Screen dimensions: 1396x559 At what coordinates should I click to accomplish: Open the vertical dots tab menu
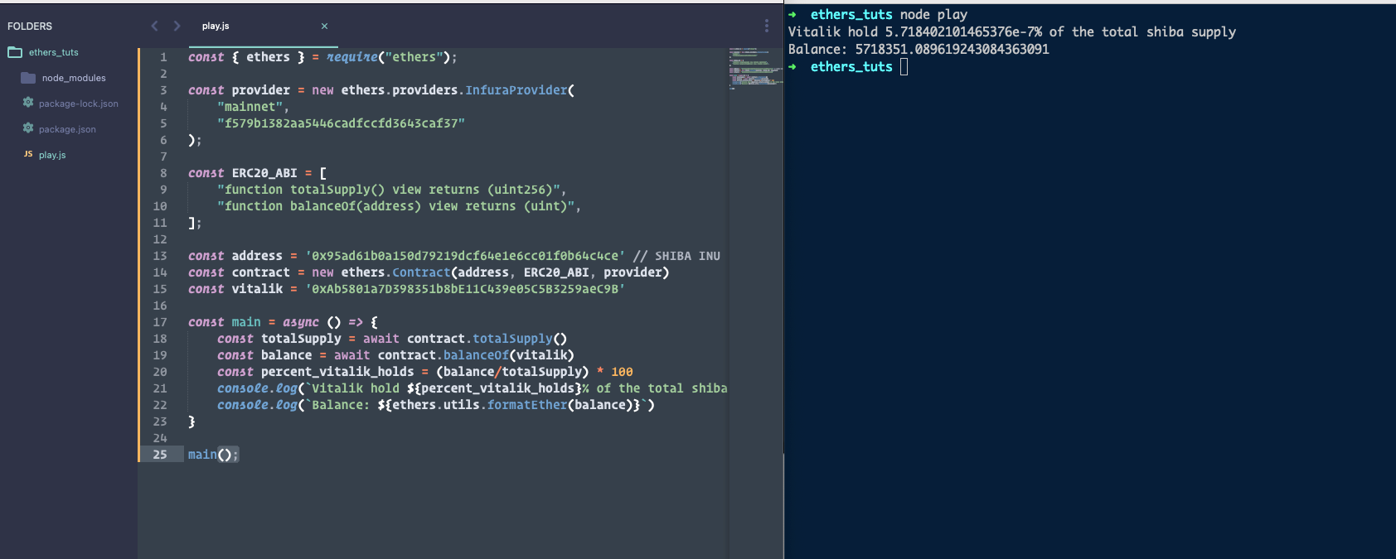click(766, 26)
